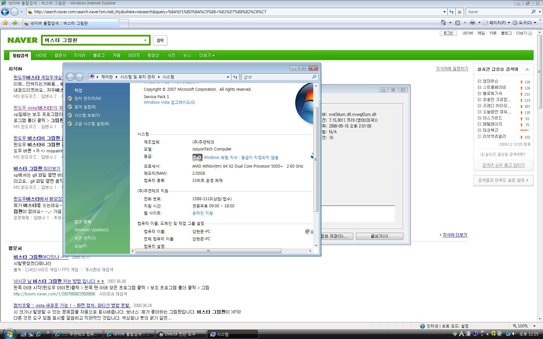The height and width of the screenshot is (339, 543).
Task: Select 통합검색 tab
Action: point(20,56)
